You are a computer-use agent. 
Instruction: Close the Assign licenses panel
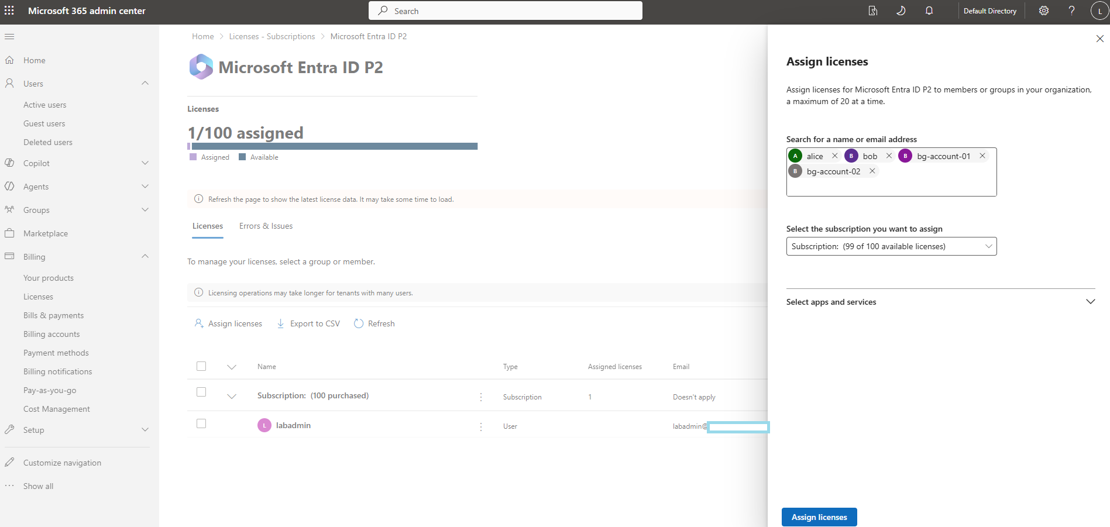(1100, 39)
